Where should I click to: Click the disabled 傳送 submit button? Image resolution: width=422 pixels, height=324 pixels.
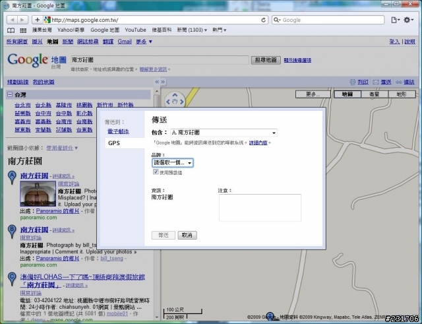[x=163, y=235]
